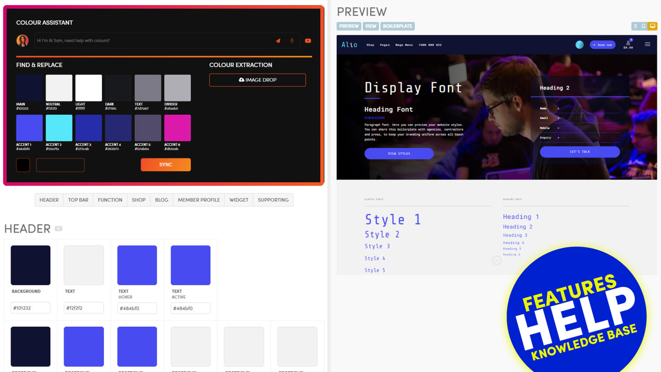Click the IMAGE DROP upload button
Viewport: 661px width, 372px height.
click(257, 80)
